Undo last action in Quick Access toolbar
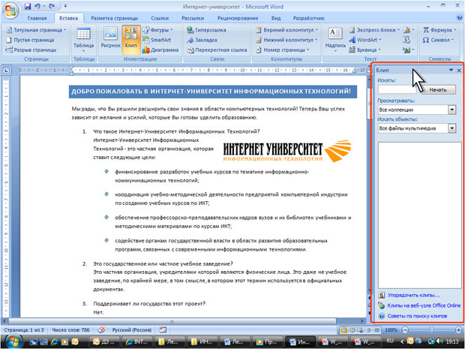The height and width of the screenshot is (349, 465). (37, 6)
